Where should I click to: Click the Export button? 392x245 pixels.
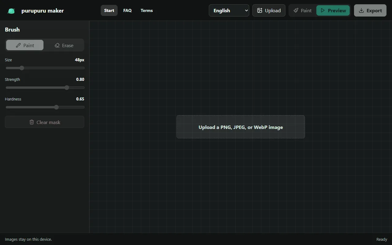pos(370,10)
